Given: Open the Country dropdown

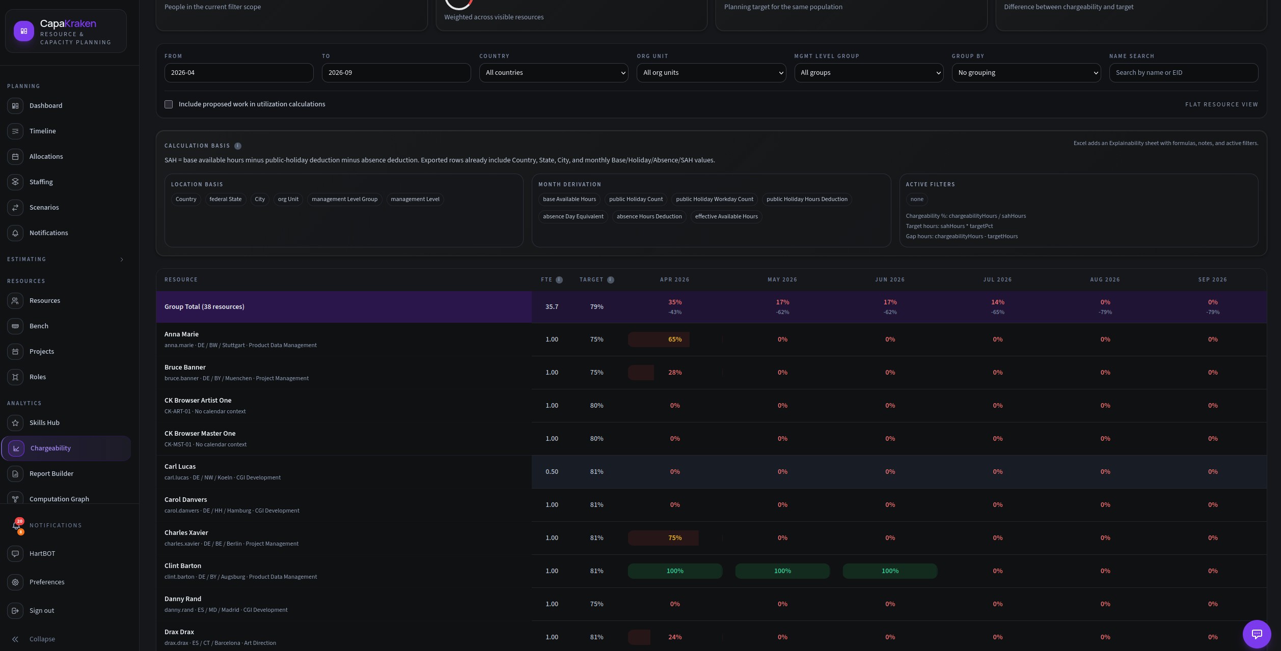Looking at the screenshot, I should pyautogui.click(x=554, y=73).
